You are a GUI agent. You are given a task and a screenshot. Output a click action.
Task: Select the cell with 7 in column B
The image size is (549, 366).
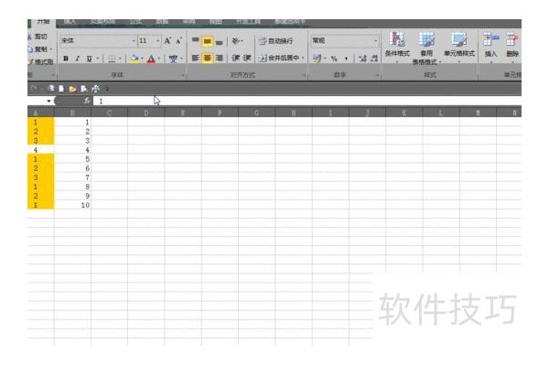tap(72, 178)
